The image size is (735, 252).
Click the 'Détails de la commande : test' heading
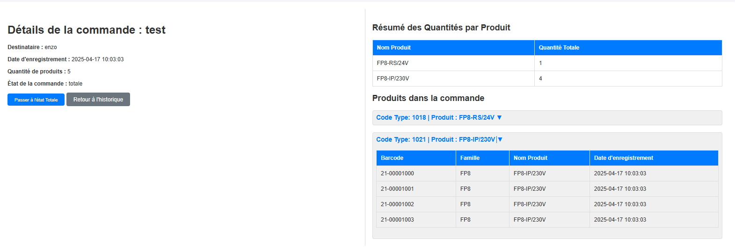tap(87, 30)
